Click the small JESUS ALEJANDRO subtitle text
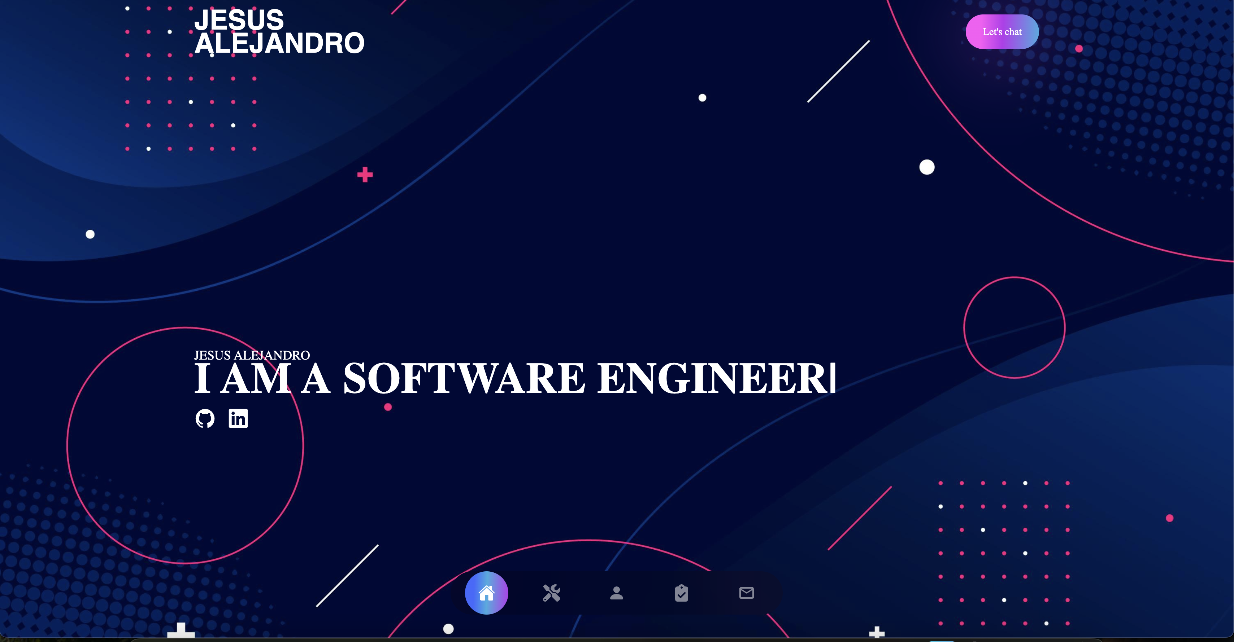1234x642 pixels. pos(252,355)
